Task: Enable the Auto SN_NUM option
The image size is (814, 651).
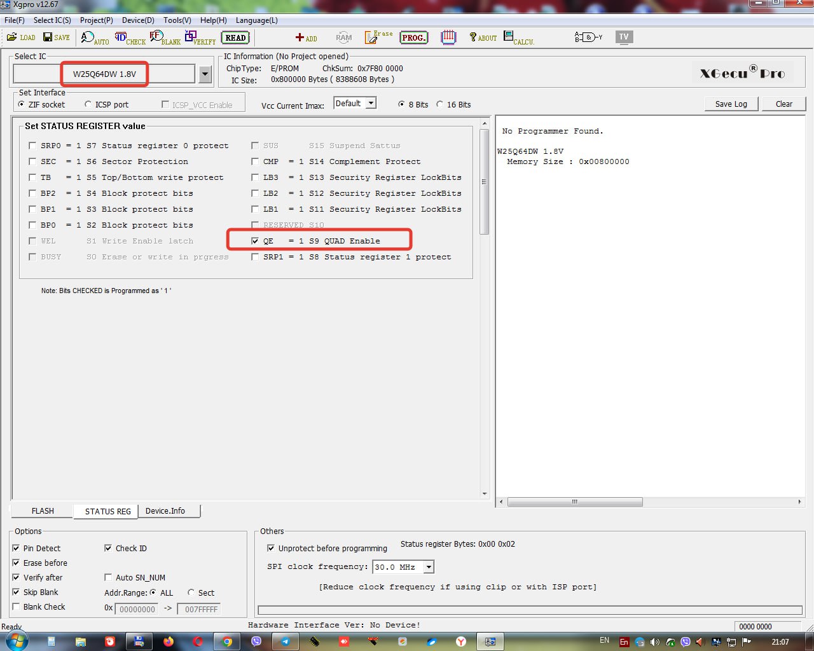Action: (108, 577)
